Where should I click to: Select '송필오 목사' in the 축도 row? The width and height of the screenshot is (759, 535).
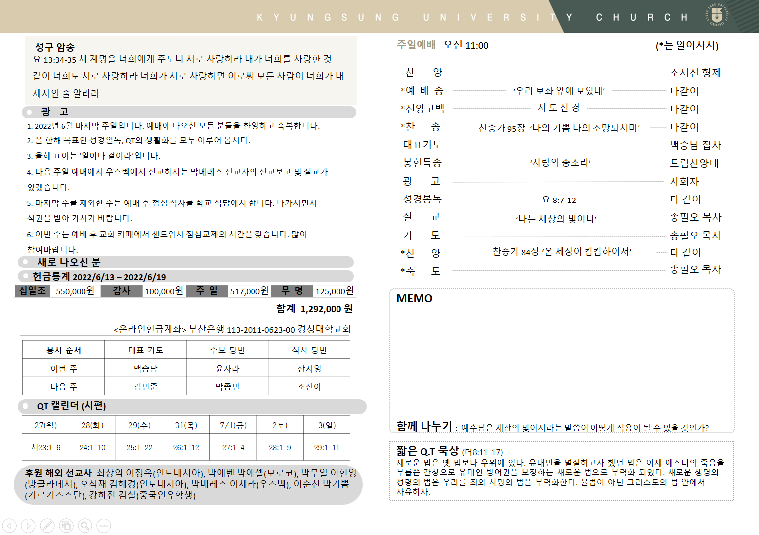695,269
